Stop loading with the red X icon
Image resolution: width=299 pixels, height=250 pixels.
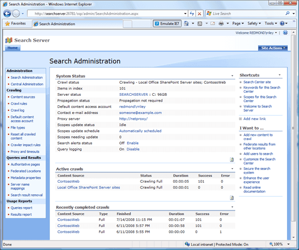point(199,14)
